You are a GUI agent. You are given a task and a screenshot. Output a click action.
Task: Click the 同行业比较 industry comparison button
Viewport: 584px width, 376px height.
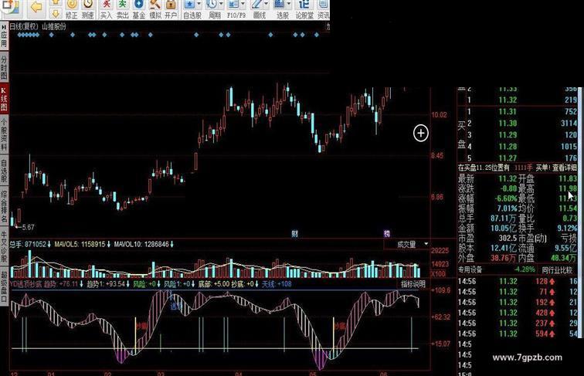[x=557, y=269]
